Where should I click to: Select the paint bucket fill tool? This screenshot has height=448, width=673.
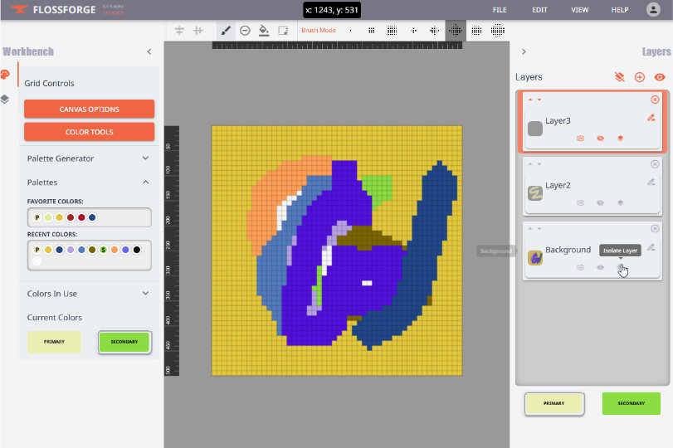(264, 30)
